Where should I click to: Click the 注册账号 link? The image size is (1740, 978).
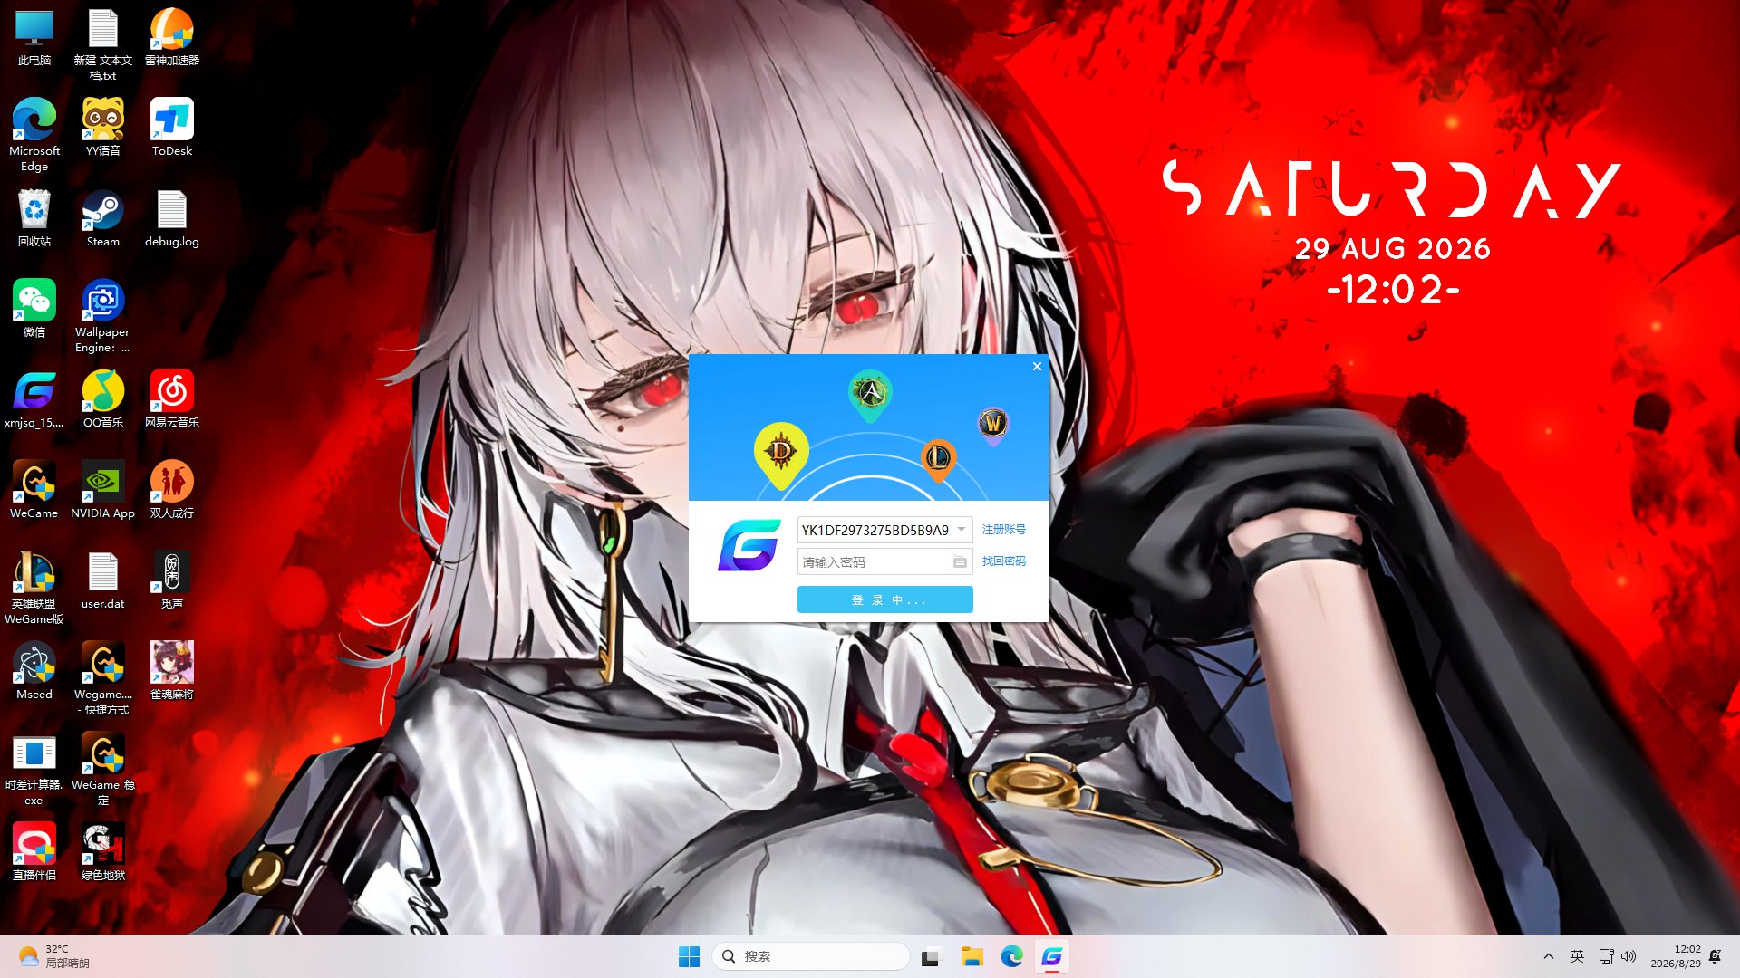coord(1004,530)
